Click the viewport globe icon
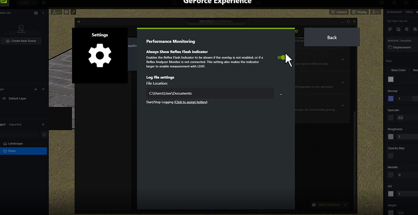 click(x=66, y=12)
